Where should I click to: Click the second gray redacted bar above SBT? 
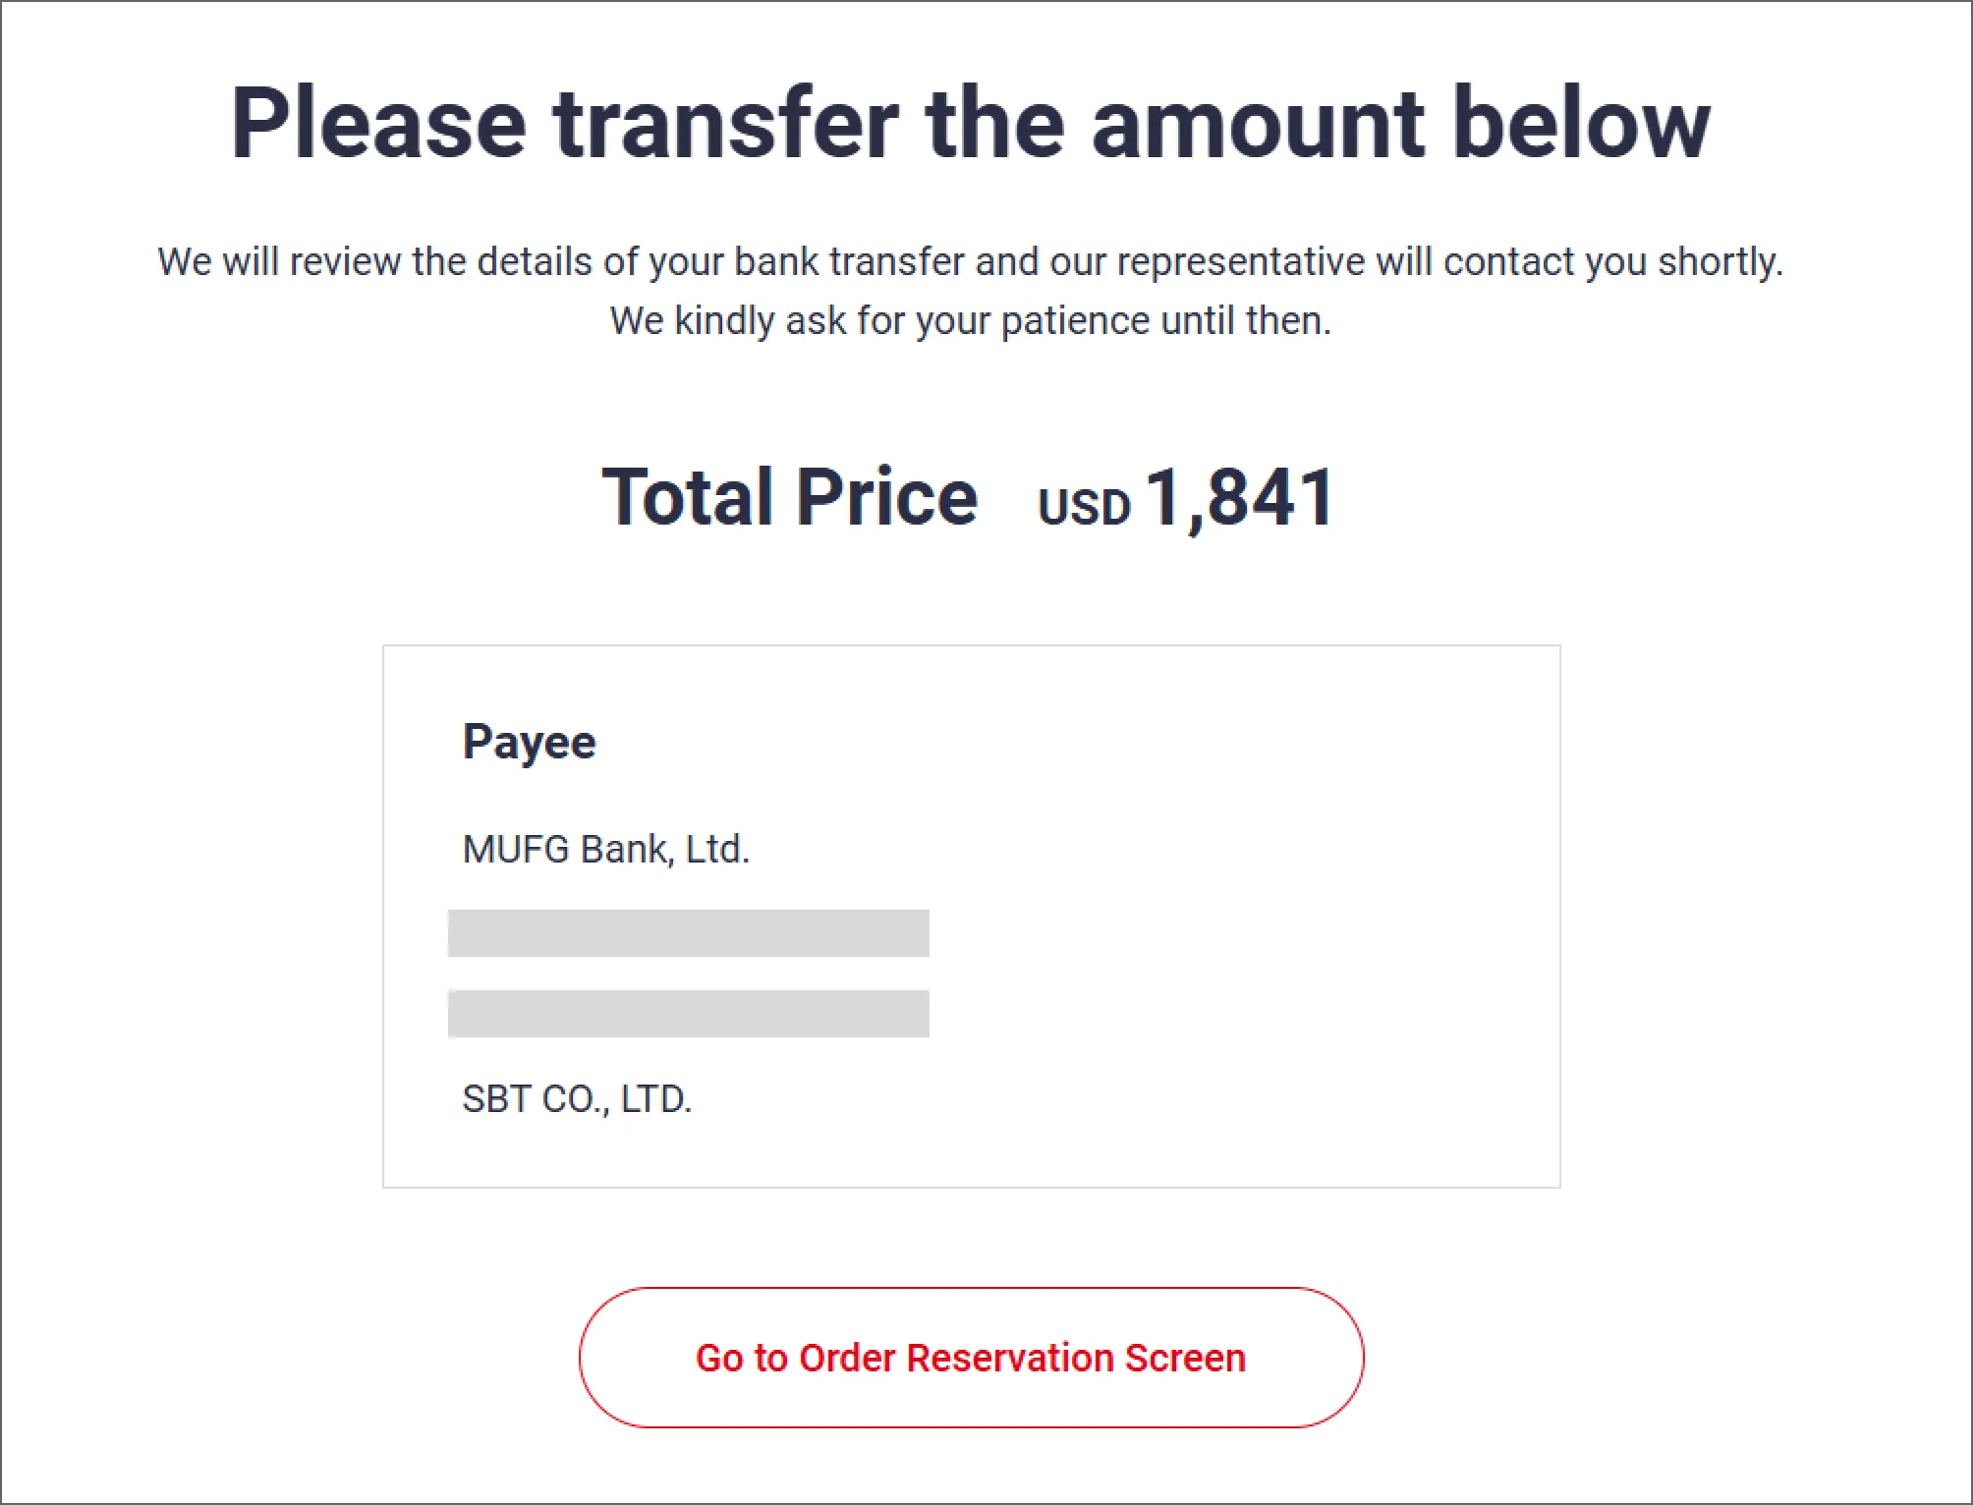click(x=688, y=1014)
